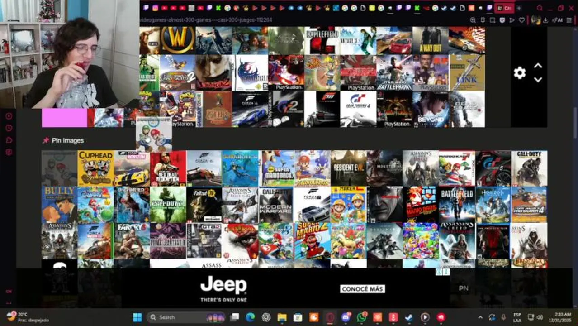Open sidebar three-dots more options
578x326 pixels.
pyautogui.click(x=9, y=303)
